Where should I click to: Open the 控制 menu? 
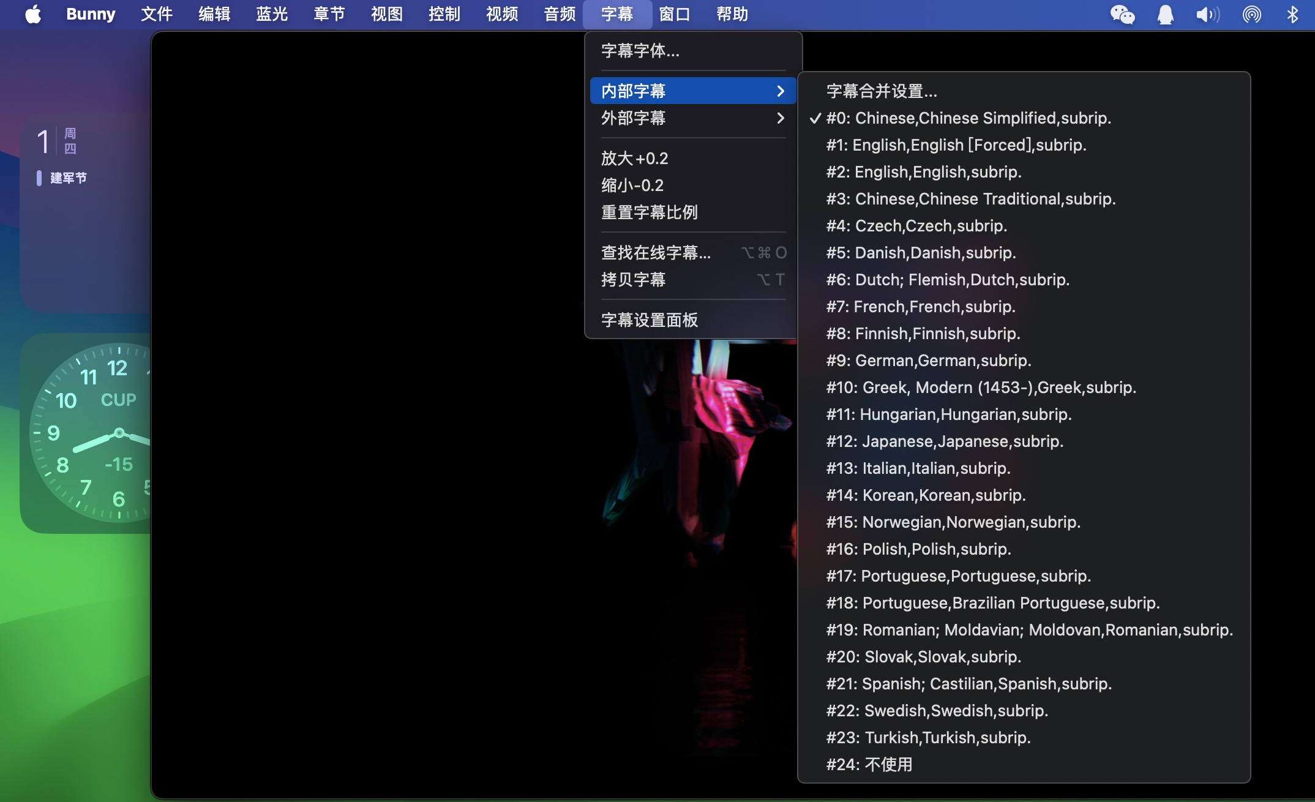444,14
